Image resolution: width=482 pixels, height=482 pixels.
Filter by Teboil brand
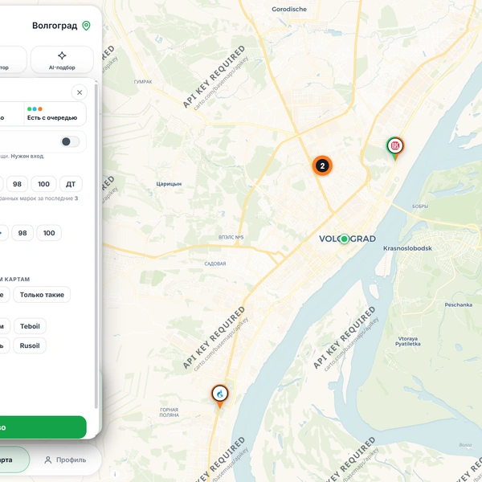[x=30, y=326]
